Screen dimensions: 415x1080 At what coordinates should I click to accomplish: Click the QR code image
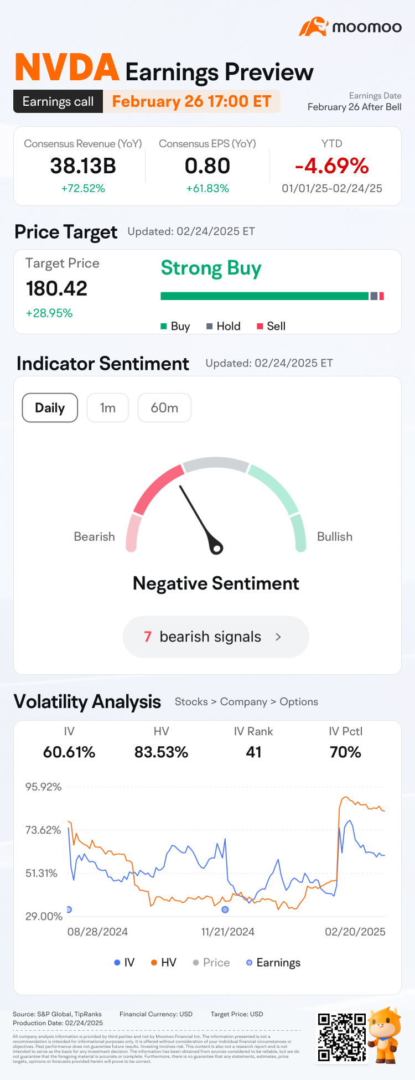click(x=341, y=1037)
